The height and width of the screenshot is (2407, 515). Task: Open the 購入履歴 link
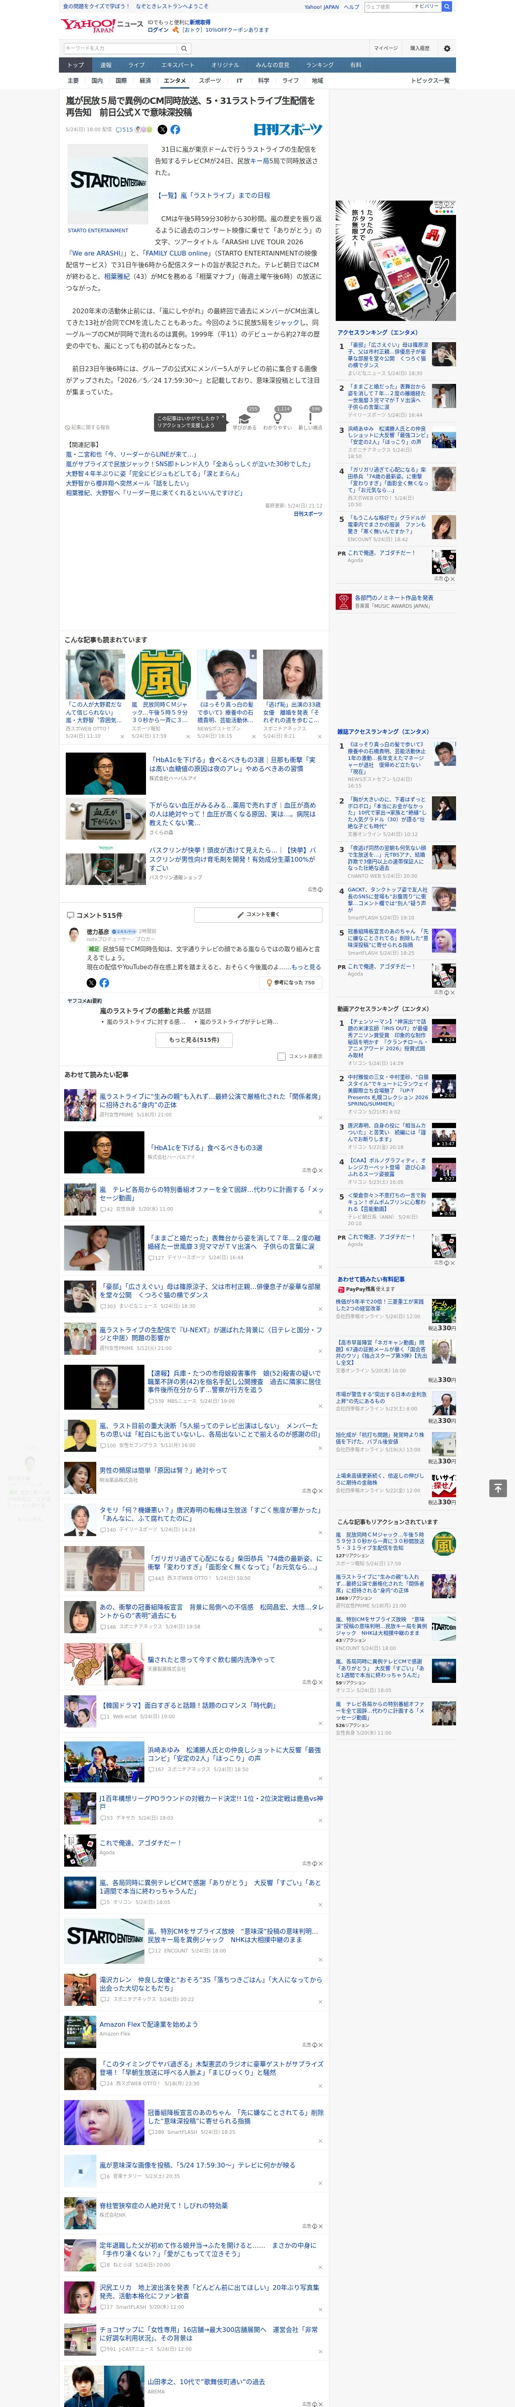(420, 48)
